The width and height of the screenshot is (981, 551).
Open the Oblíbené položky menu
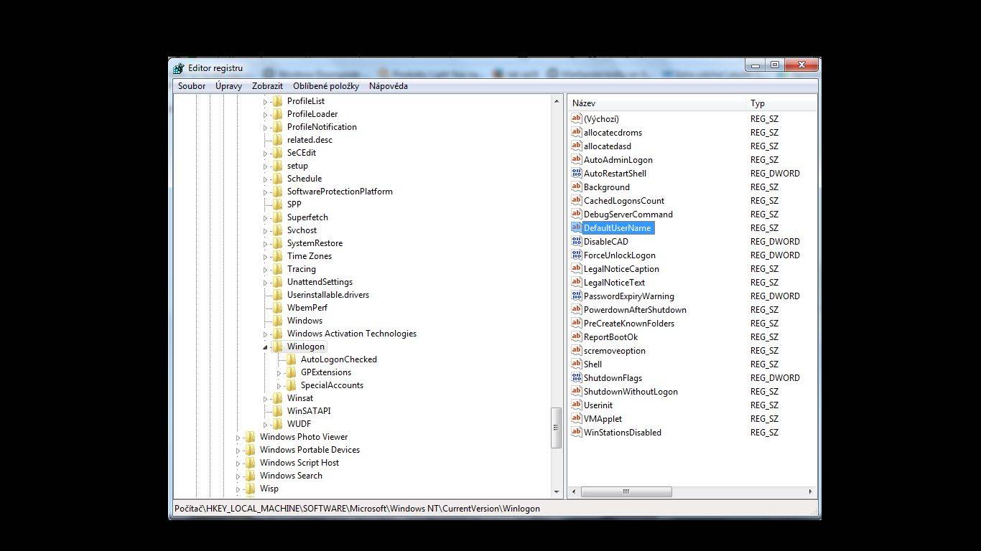pos(326,86)
